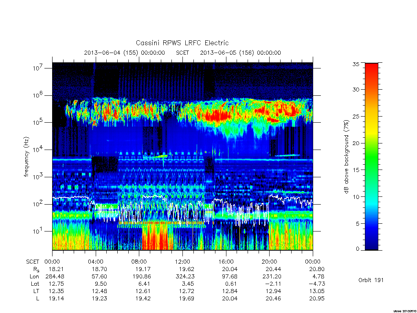Click the 'Uiowa 20130610' credit text
The height and width of the screenshot is (313, 417).
pos(404,311)
